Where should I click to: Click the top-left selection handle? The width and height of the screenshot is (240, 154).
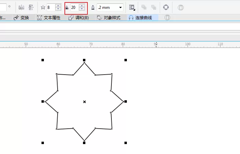[43, 60]
